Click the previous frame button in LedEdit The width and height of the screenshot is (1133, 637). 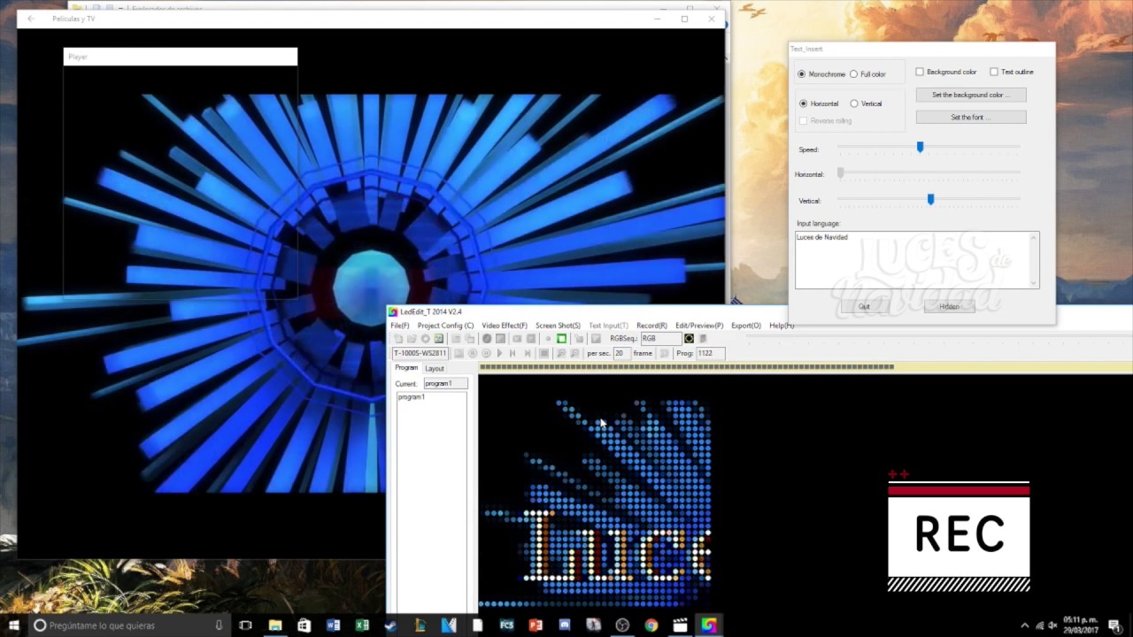(x=513, y=353)
